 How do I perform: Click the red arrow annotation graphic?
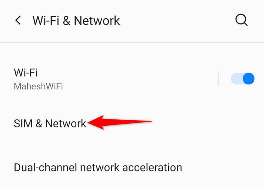(x=120, y=122)
